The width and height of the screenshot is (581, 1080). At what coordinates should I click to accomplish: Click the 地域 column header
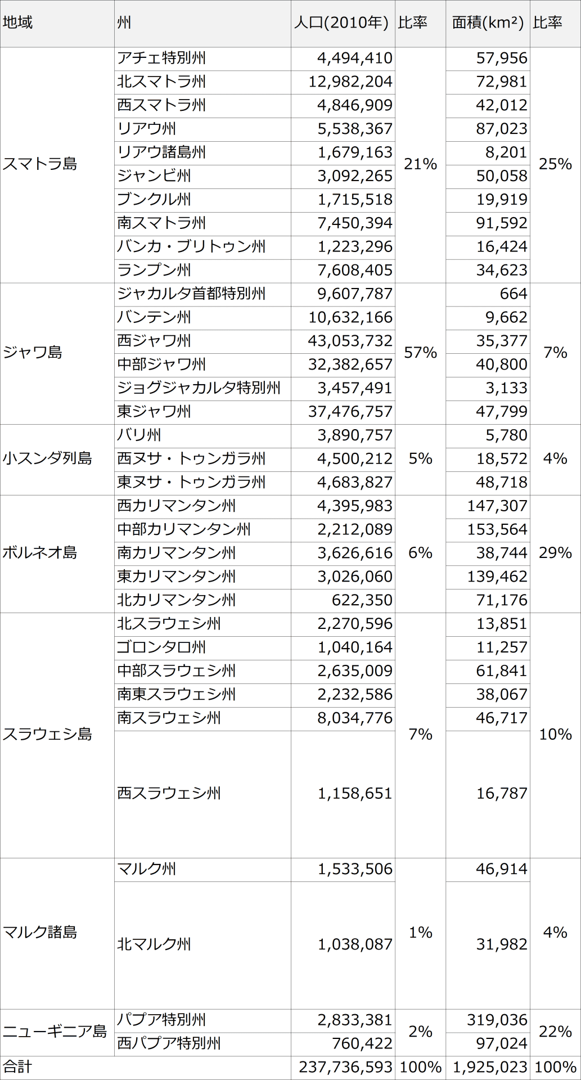pos(57,24)
